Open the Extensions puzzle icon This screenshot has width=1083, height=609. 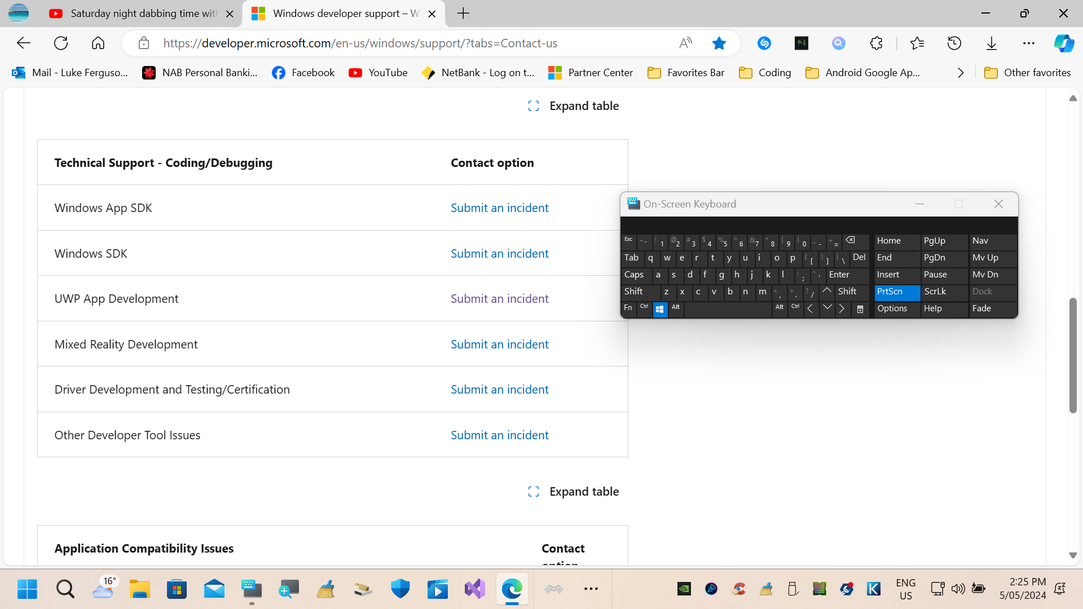click(x=876, y=43)
